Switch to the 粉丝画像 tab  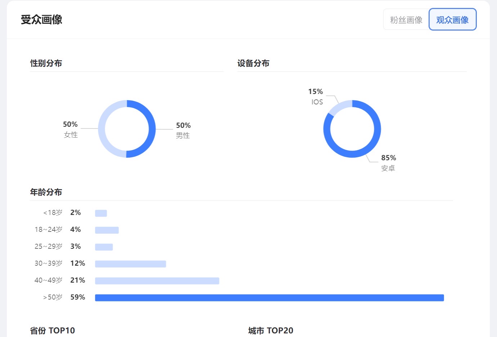pos(406,20)
